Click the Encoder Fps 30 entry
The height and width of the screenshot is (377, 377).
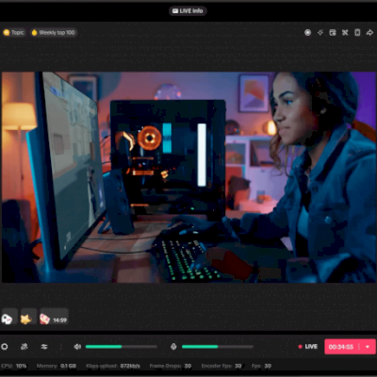221,366
